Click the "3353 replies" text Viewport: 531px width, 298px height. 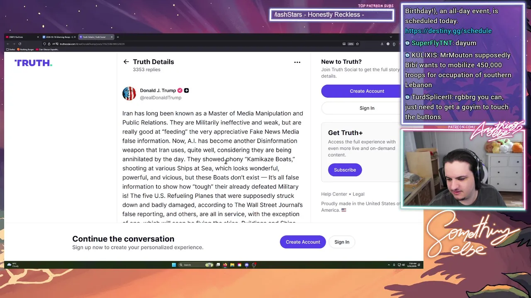point(146,70)
